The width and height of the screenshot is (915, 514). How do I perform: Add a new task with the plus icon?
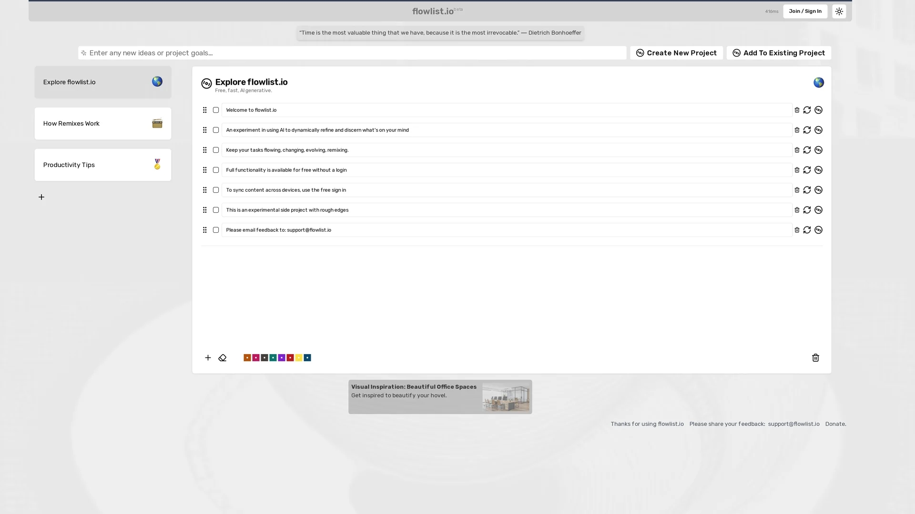coord(208,357)
